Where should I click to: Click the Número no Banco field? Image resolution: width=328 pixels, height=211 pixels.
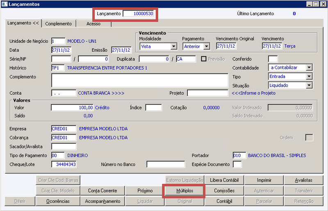166,164
